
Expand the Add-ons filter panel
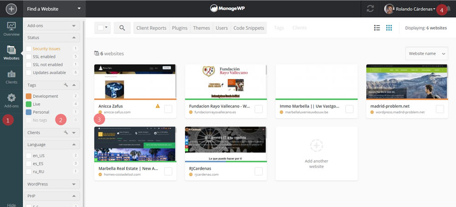(52, 25)
